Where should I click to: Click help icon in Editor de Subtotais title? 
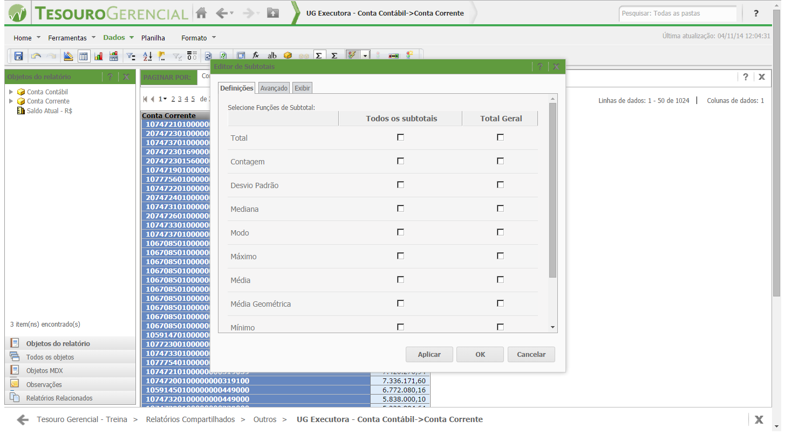(540, 67)
